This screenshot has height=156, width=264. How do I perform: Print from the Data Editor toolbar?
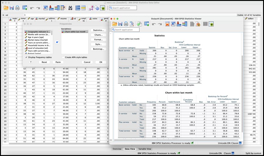17,8
